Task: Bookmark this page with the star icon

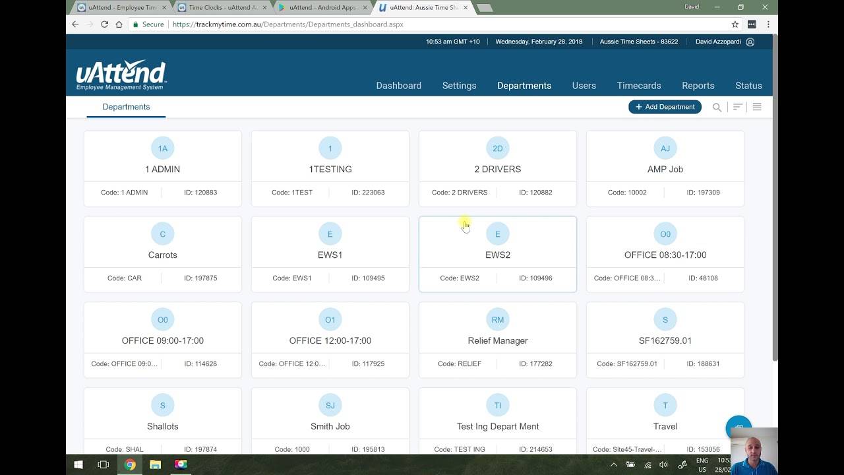Action: (735, 24)
